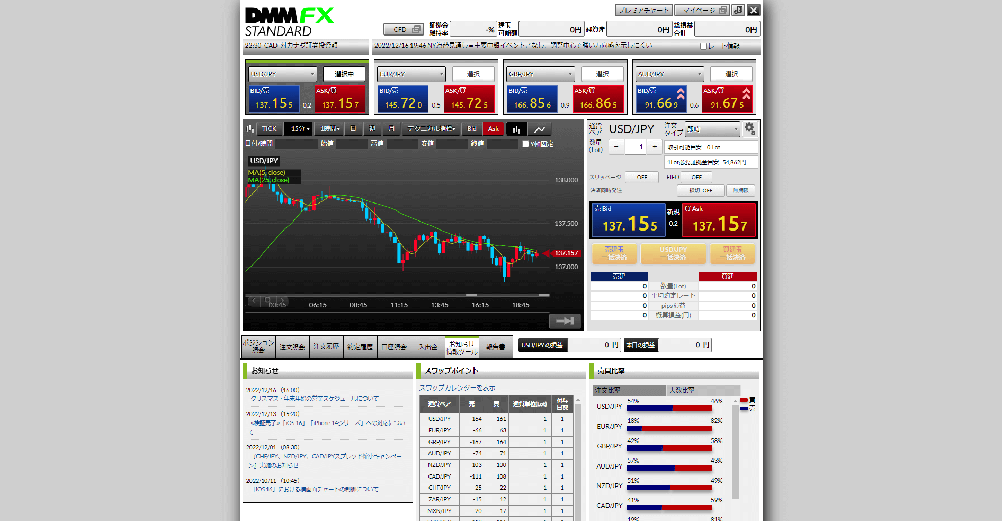
Task: Open the 注文履歴 tab
Action: [x=326, y=347]
